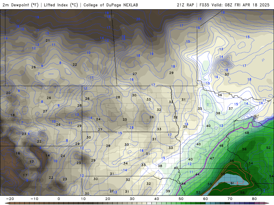Image resolution: width=274 pixels, height=205 pixels.
Task: Click the 'F035' forecast hour text
Action: pyautogui.click(x=204, y=5)
